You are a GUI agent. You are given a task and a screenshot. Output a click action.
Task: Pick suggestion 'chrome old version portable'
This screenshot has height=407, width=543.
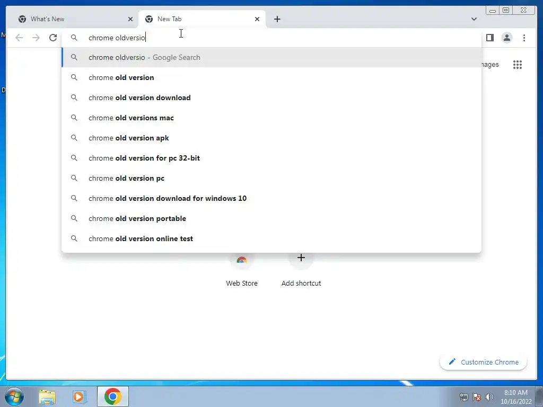click(x=271, y=218)
